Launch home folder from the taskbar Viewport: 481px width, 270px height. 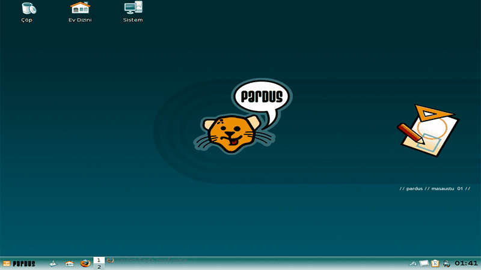pos(69,263)
